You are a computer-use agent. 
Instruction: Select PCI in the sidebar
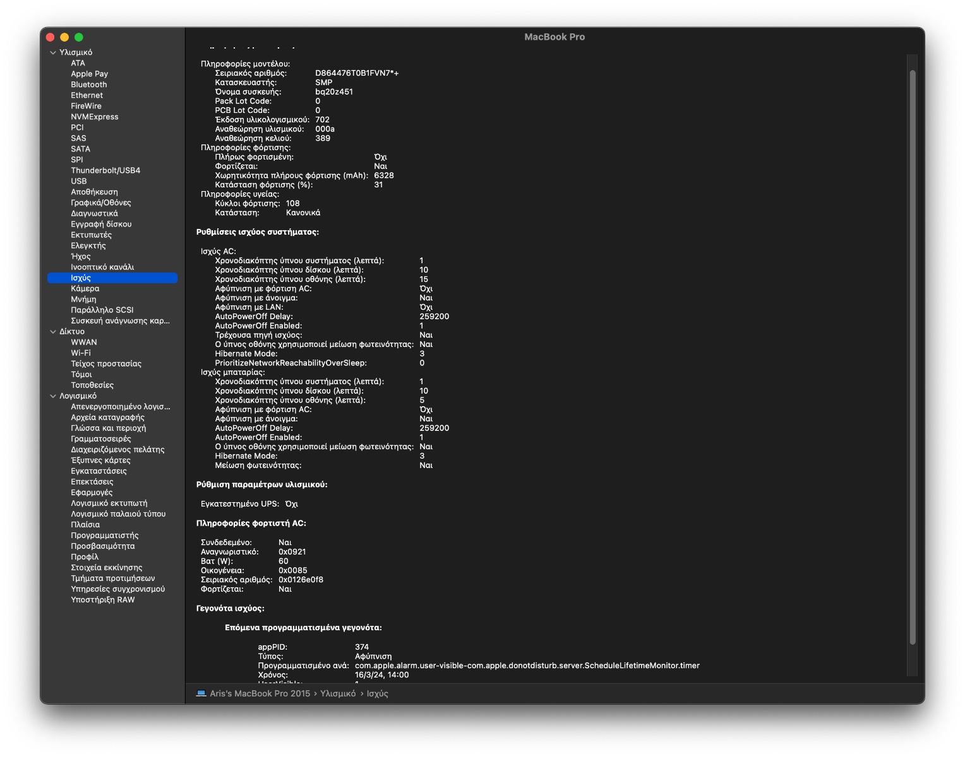tap(77, 127)
